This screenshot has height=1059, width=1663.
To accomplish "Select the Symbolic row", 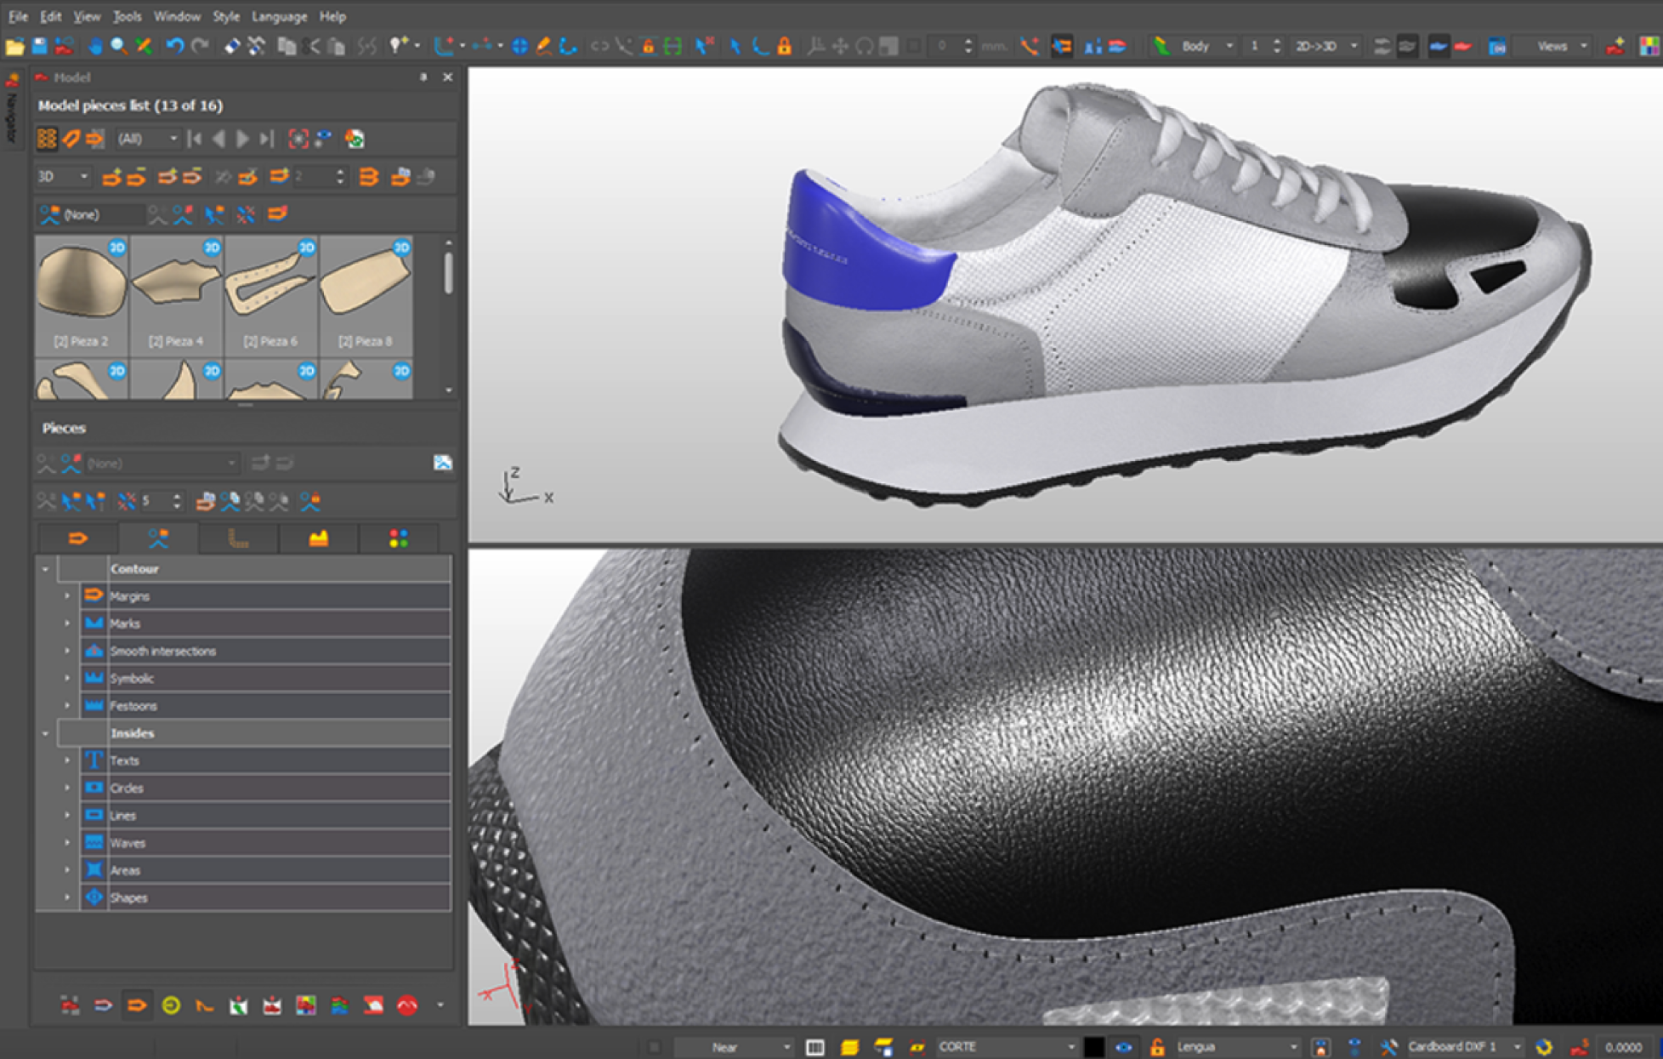I will [x=265, y=678].
